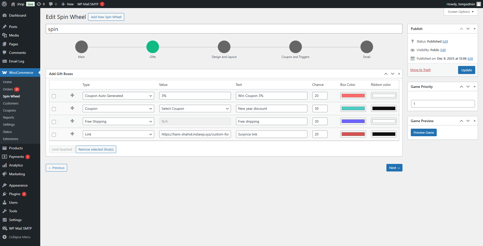
Task: Select the checkbox for Free Shipping row
Action: click(x=54, y=122)
